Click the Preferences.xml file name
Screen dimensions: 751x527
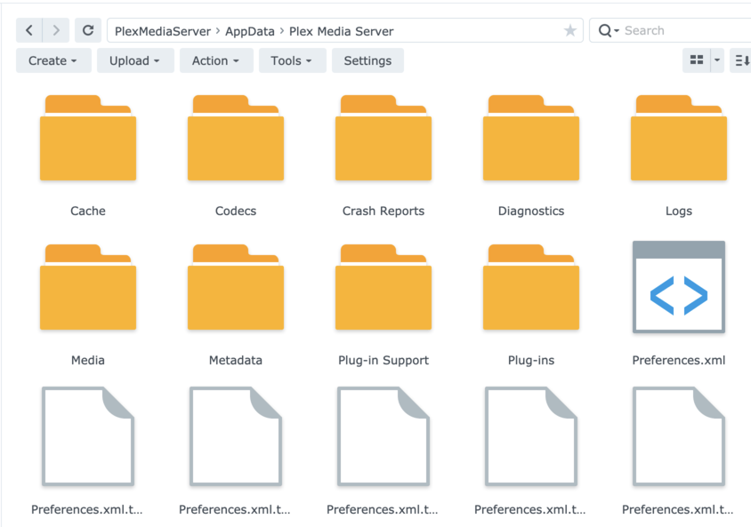point(679,360)
